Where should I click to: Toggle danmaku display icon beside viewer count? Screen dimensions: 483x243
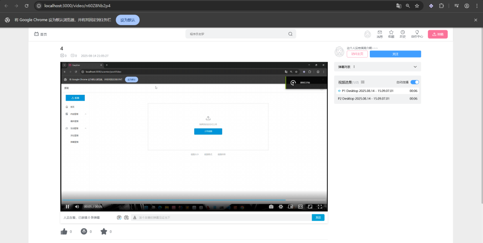[x=119, y=218]
